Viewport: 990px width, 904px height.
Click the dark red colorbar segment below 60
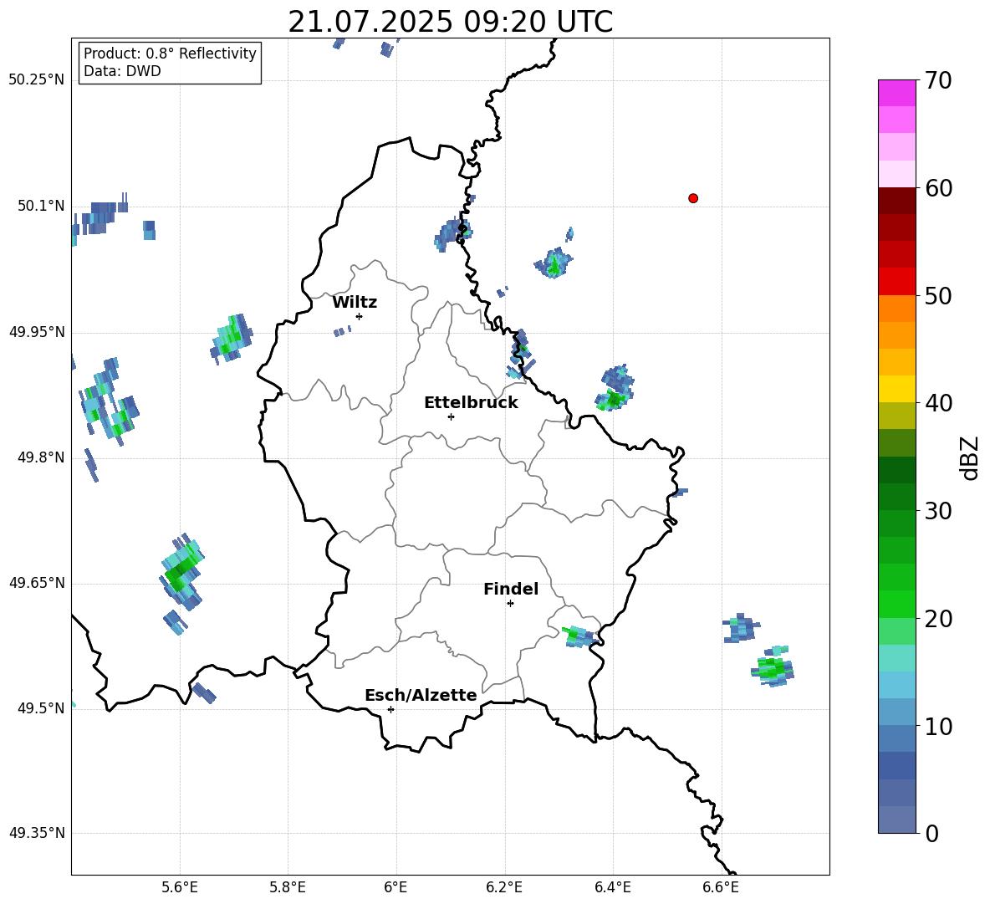coord(896,201)
